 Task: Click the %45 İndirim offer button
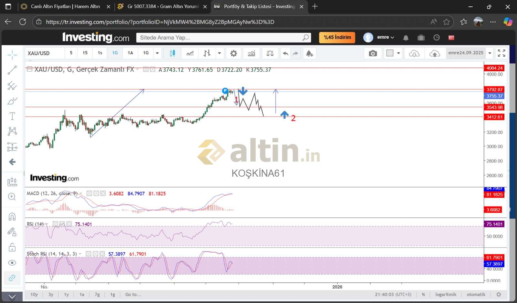coord(337,37)
